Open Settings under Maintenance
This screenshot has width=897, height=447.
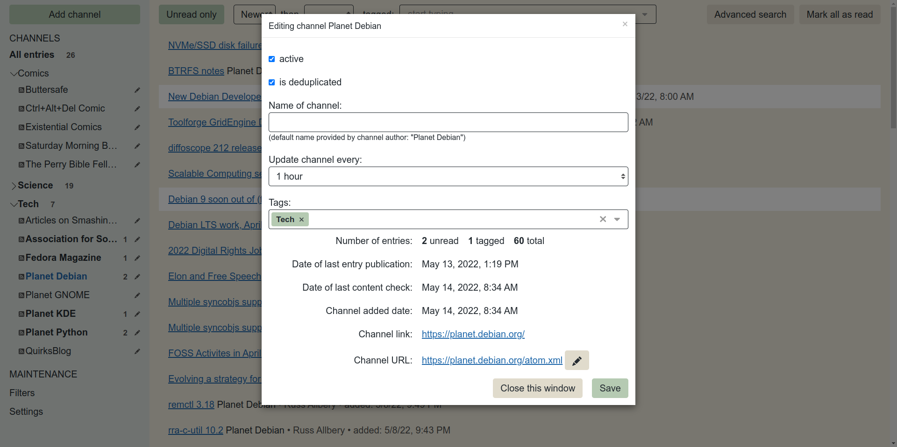pyautogui.click(x=26, y=412)
